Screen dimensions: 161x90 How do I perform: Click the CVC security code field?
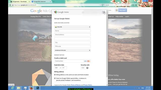pos(83,68)
